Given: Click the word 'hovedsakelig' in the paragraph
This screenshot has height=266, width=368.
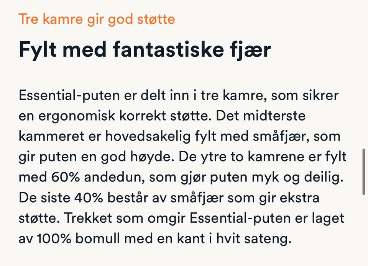Looking at the screenshot, I should click(x=148, y=136).
